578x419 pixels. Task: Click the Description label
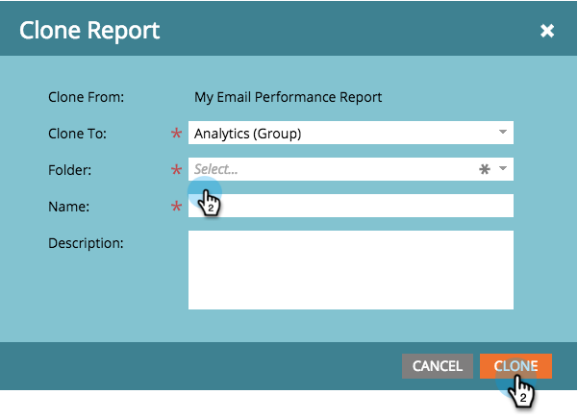pos(86,243)
